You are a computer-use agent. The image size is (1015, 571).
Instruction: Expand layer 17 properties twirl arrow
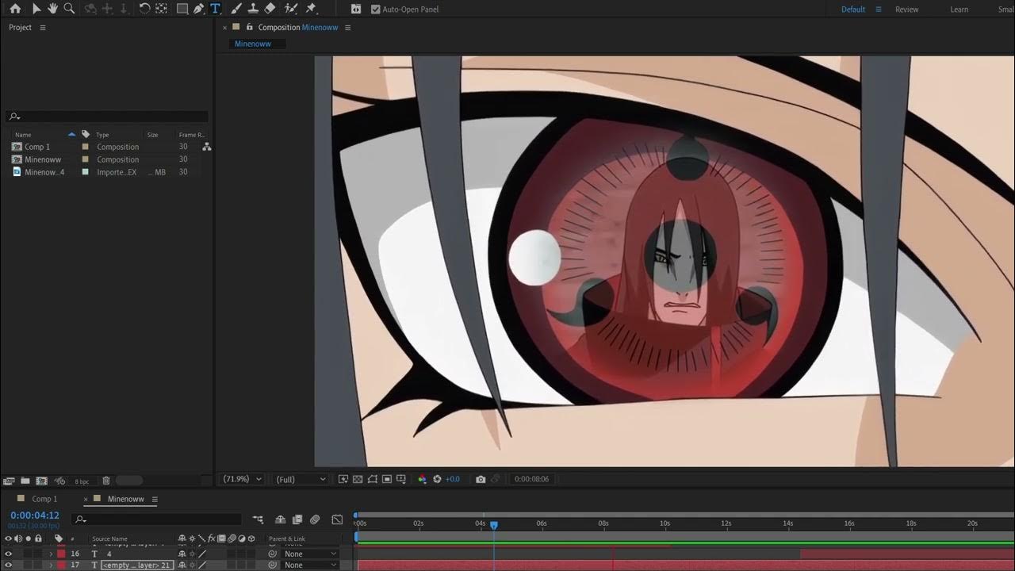point(51,565)
